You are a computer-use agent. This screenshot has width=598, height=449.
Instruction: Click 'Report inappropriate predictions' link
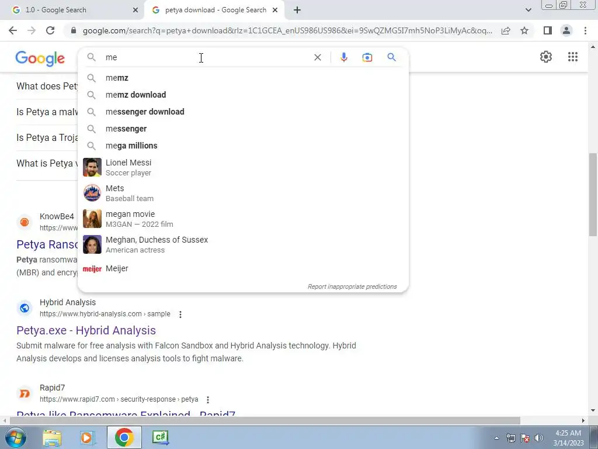pyautogui.click(x=352, y=286)
